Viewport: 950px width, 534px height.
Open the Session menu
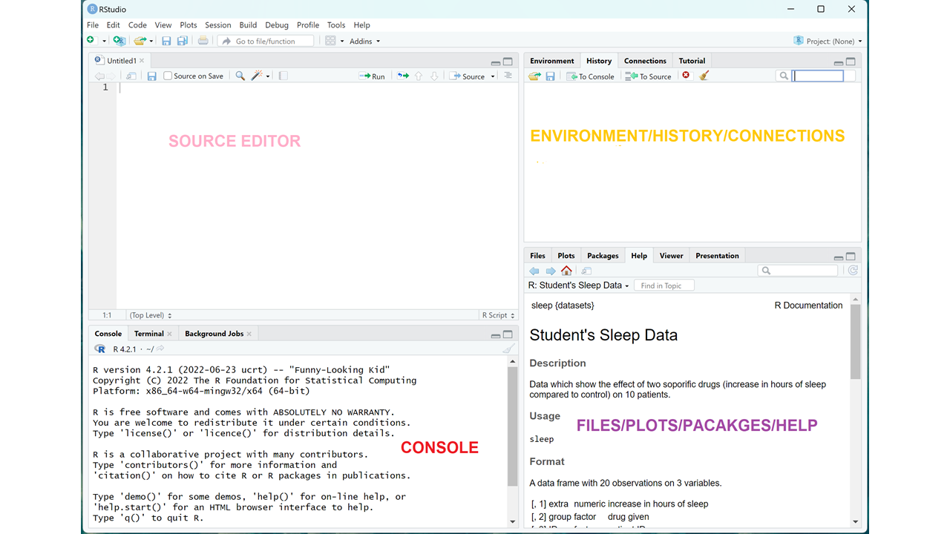click(218, 25)
